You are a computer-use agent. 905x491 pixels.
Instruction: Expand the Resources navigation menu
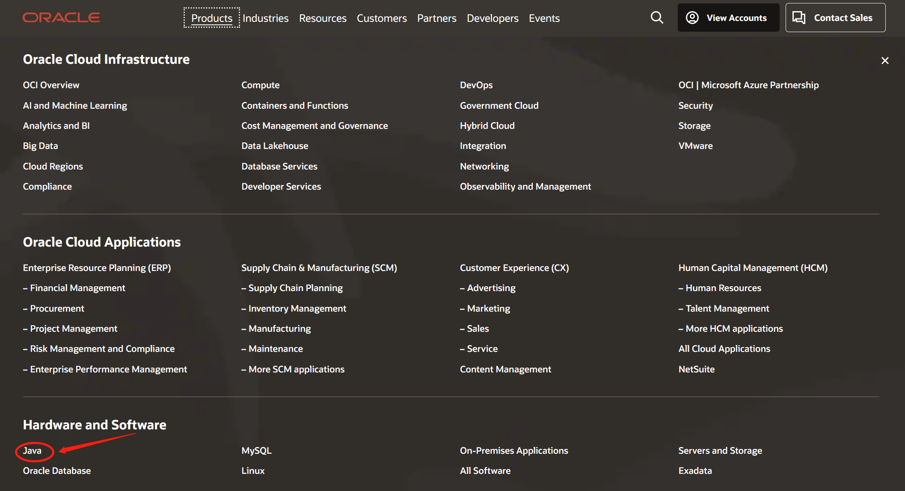(323, 18)
